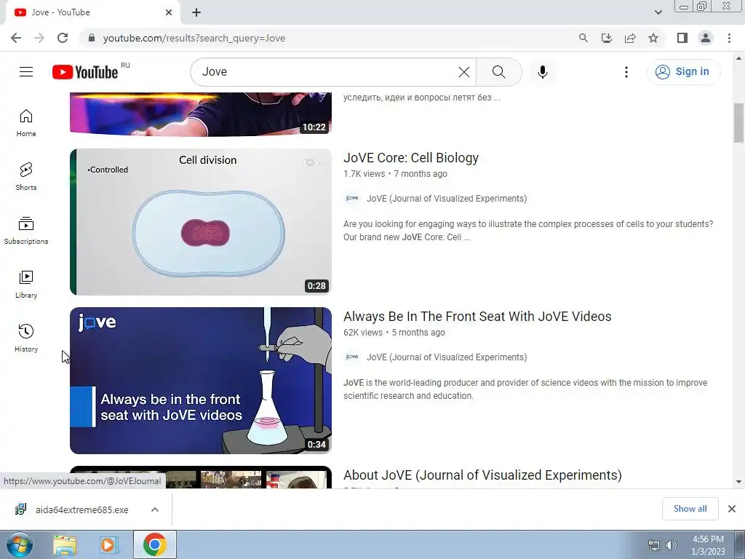Open volume control in system tray
The width and height of the screenshot is (745, 559).
point(671,545)
